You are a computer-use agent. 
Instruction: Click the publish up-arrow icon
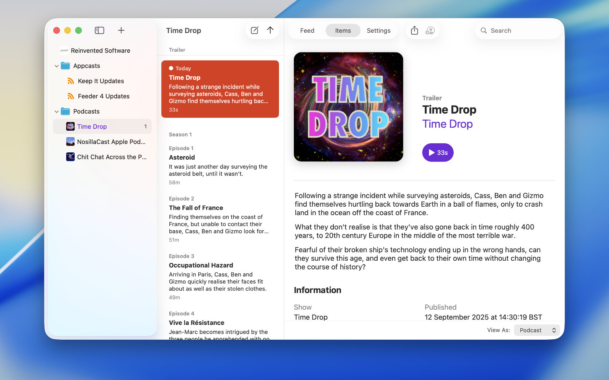270,30
